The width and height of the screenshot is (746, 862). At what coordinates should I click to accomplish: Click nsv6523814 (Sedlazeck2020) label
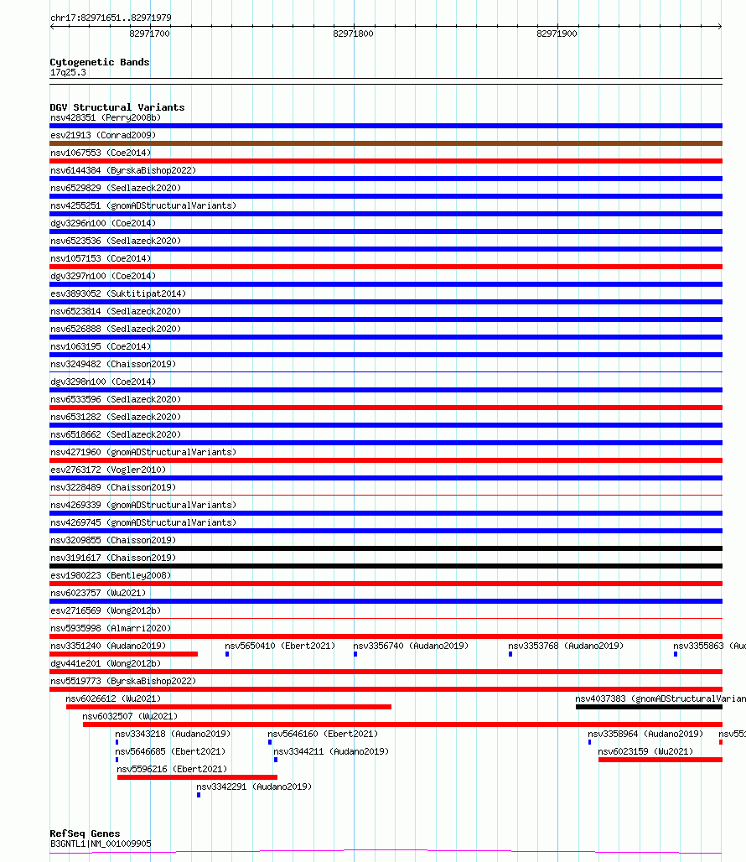click(x=116, y=311)
